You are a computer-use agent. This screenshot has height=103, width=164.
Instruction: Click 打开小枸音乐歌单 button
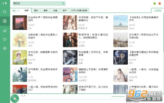79,10
